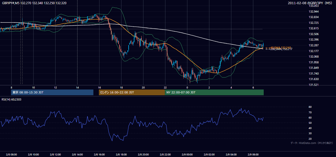Click the bottom time label 2/8 20:00
The width and height of the screenshot is (336, 157).
(143, 154)
